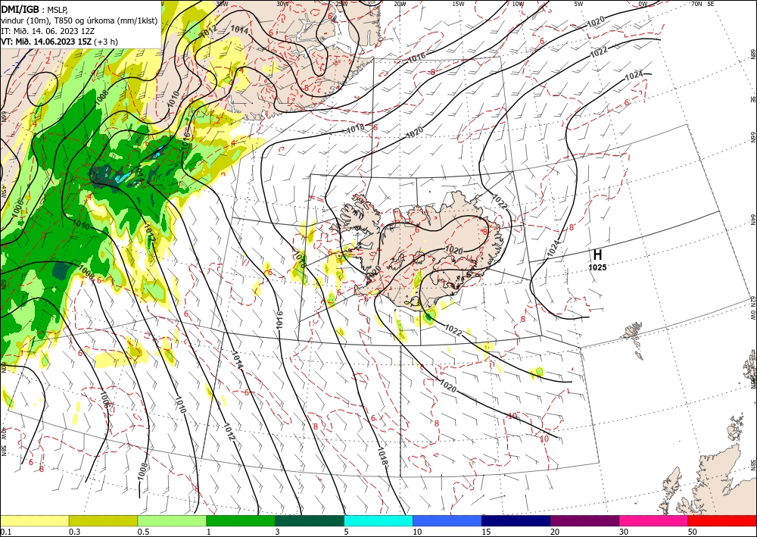Click the 'H' high pressure marker
Image resolution: width=757 pixels, height=537 pixels.
pos(598,254)
